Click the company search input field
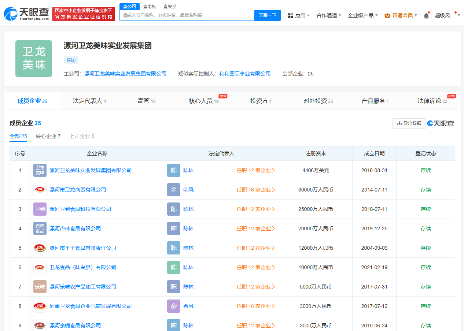The width and height of the screenshot is (464, 331). 187,15
